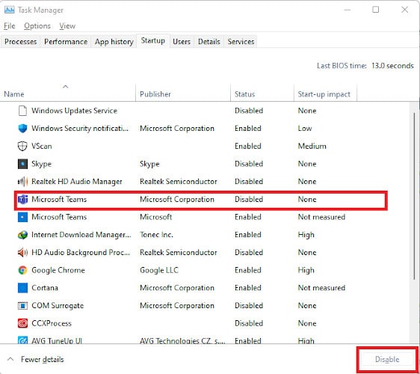The image size is (420, 374).
Task: Select the Realtek HD Audio Manager speaker icon
Action: click(x=22, y=182)
